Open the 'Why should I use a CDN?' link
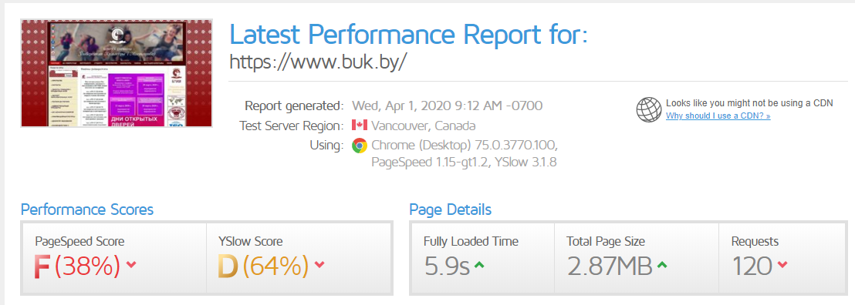Viewport: 855px width, 305px height. (x=718, y=116)
